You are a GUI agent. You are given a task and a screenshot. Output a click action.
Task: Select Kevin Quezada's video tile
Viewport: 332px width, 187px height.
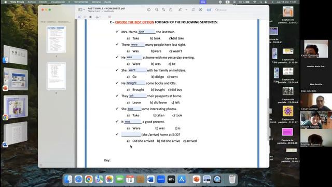pyautogui.click(x=316, y=49)
